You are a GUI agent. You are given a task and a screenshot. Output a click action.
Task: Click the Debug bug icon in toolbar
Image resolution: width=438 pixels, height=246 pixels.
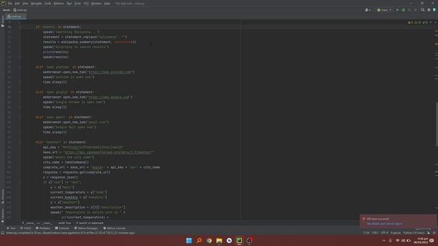tap(403, 10)
